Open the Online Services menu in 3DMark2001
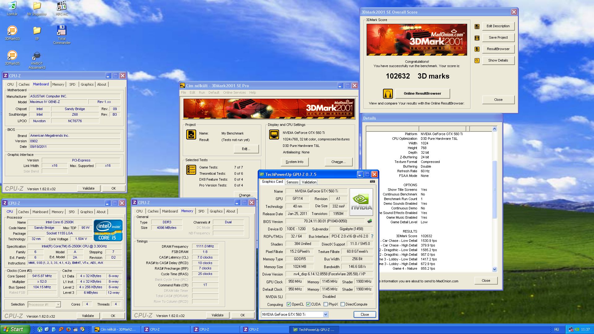Image resolution: width=594 pixels, height=334 pixels. 234,92
